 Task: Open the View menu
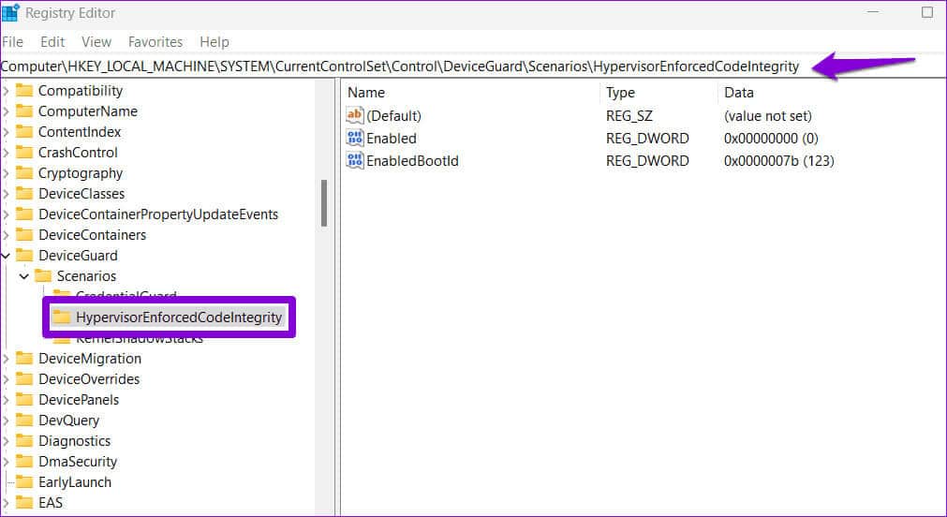click(96, 41)
